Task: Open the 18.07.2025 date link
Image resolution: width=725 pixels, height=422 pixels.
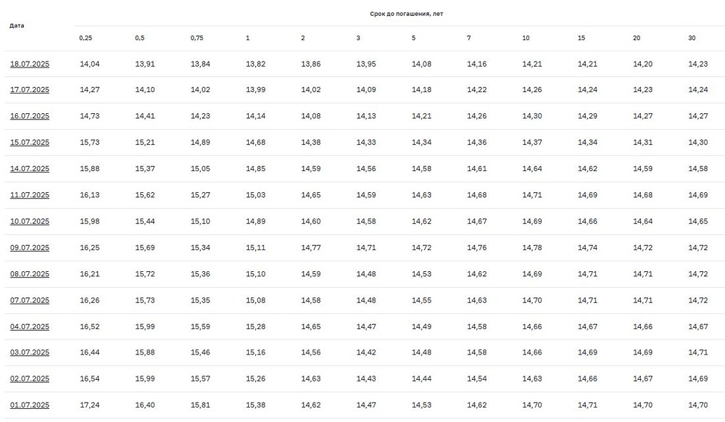Action: tap(30, 64)
